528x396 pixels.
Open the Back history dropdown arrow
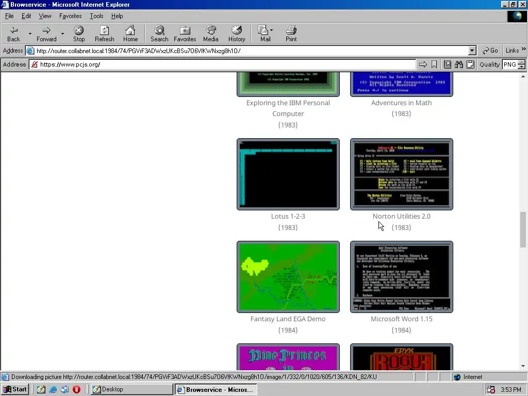30,34
